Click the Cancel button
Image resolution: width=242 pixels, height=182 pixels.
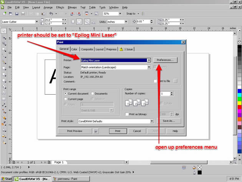coord(137,131)
